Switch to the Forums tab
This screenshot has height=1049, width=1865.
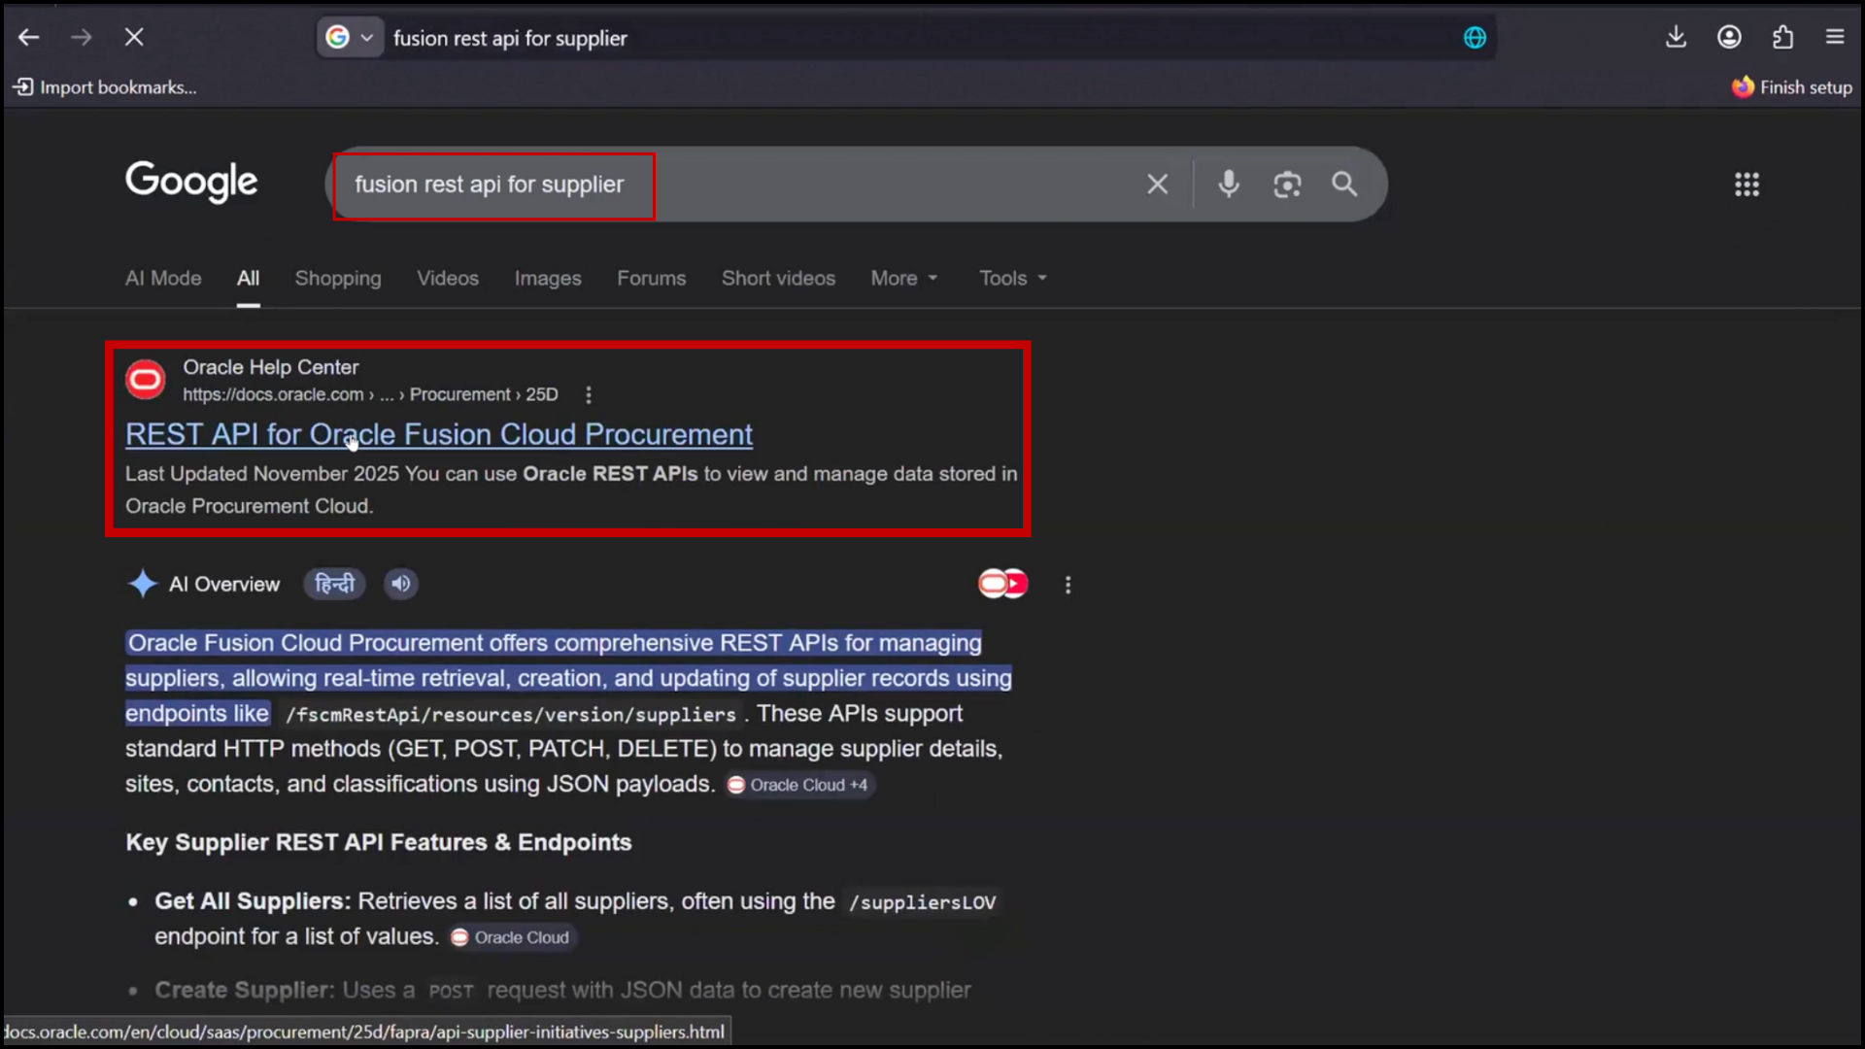tap(652, 278)
